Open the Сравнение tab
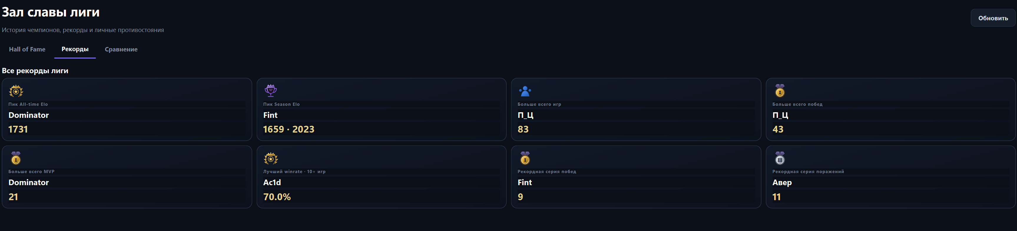This screenshot has height=231, width=1017. (121, 49)
